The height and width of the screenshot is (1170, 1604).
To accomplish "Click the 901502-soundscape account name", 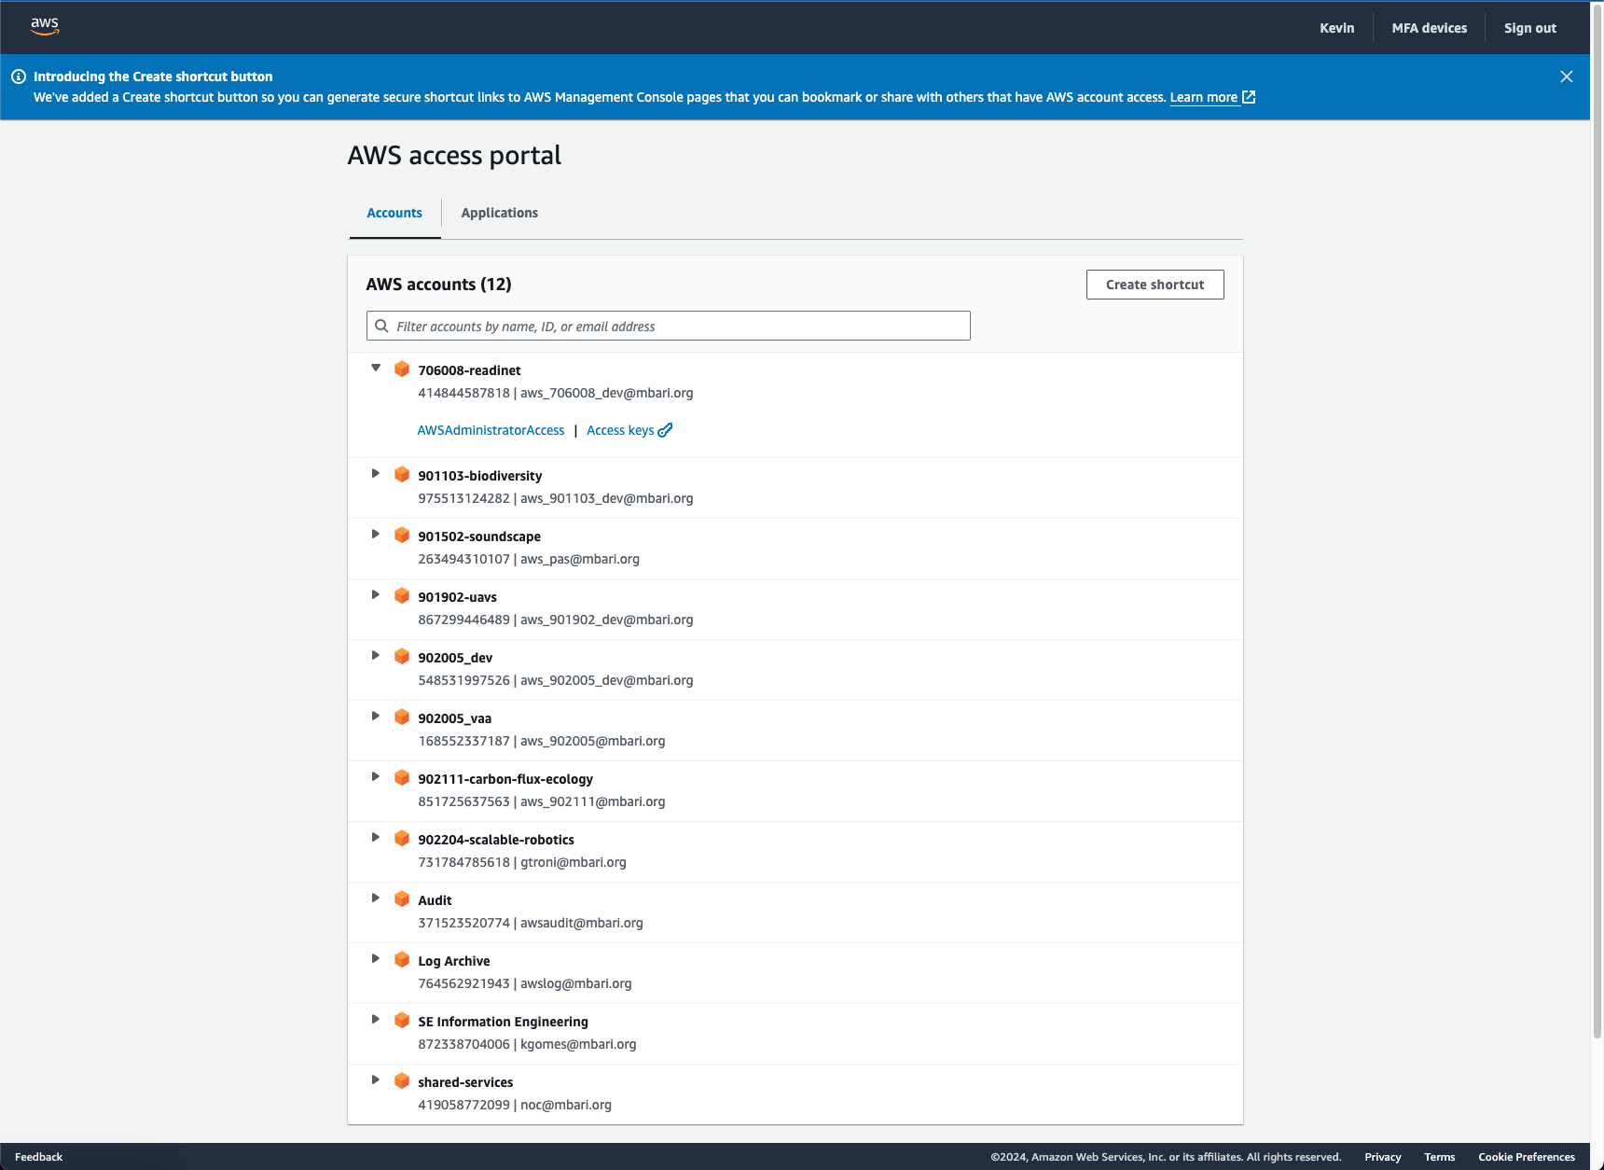I will click(x=479, y=536).
